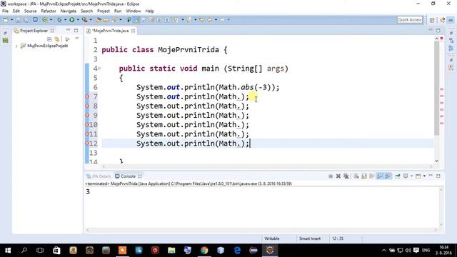The image size is (457, 257).
Task: Collapse All in Project Explorer
Action: [49, 39]
